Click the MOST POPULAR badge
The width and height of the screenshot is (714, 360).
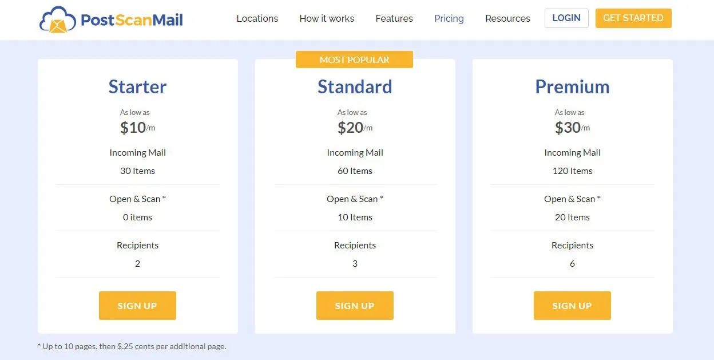[x=354, y=60]
